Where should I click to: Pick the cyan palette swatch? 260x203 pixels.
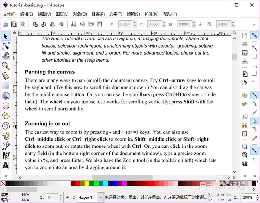(x=106, y=183)
